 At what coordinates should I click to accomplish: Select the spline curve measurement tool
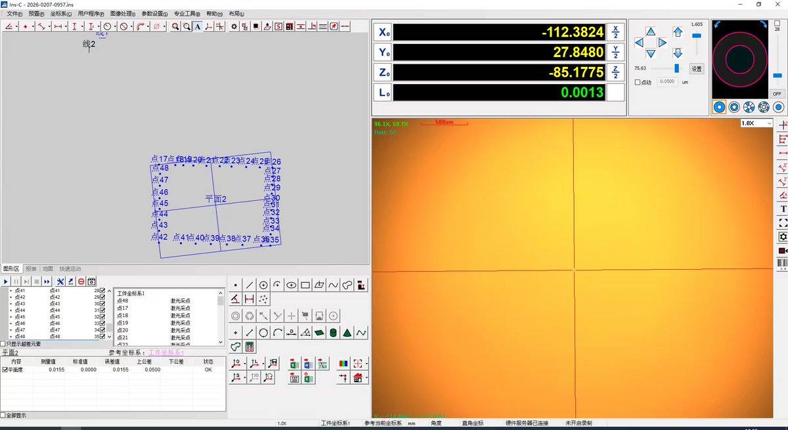(333, 285)
